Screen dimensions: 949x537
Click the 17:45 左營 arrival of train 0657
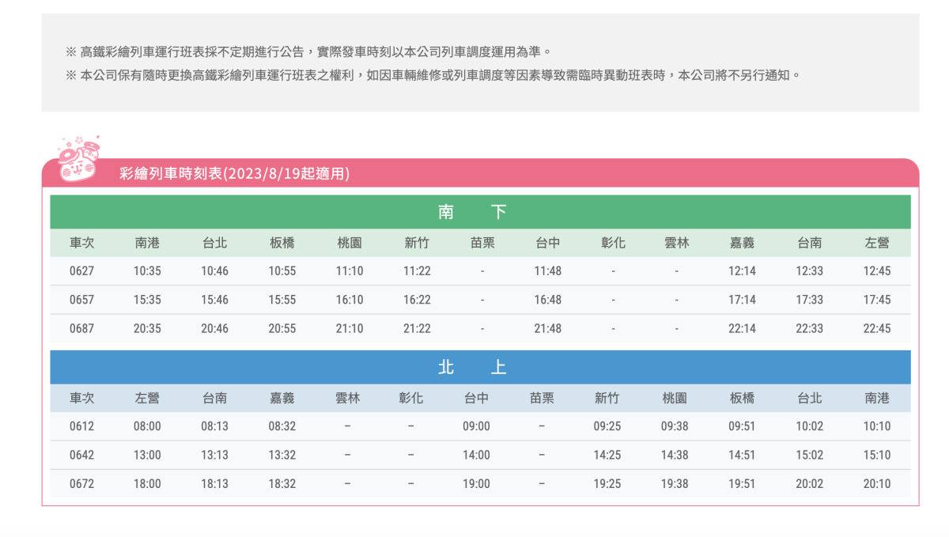click(x=877, y=300)
